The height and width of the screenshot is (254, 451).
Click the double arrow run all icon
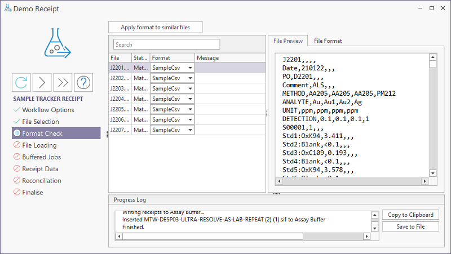pos(63,82)
